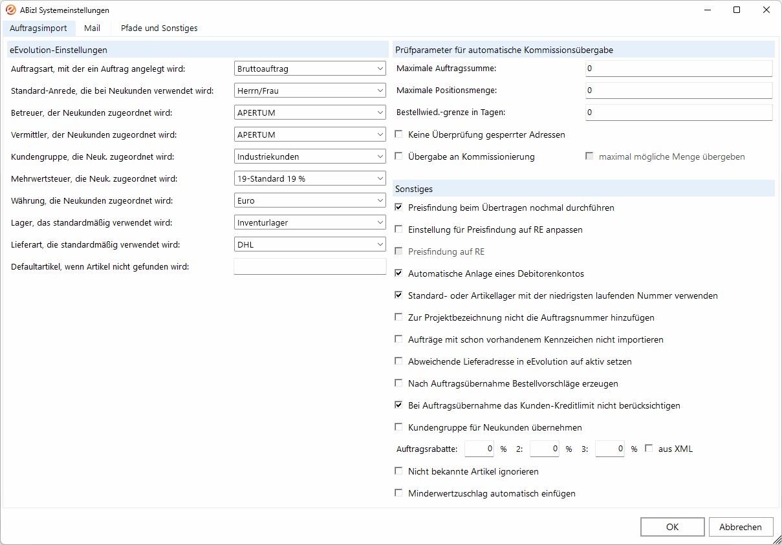Viewport: 782px width, 545px height.
Task: Tick the aus XML checkbox
Action: 649,449
